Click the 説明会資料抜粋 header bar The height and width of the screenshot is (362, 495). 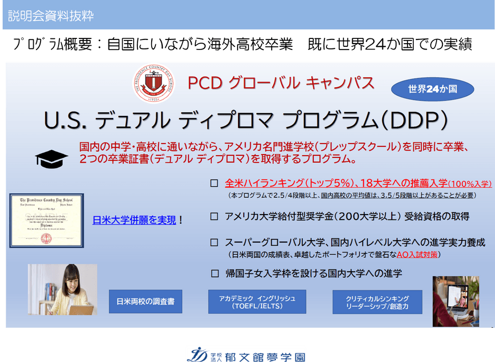click(x=249, y=15)
